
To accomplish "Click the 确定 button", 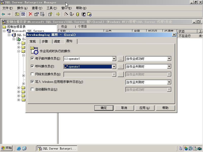I will 104,108.
